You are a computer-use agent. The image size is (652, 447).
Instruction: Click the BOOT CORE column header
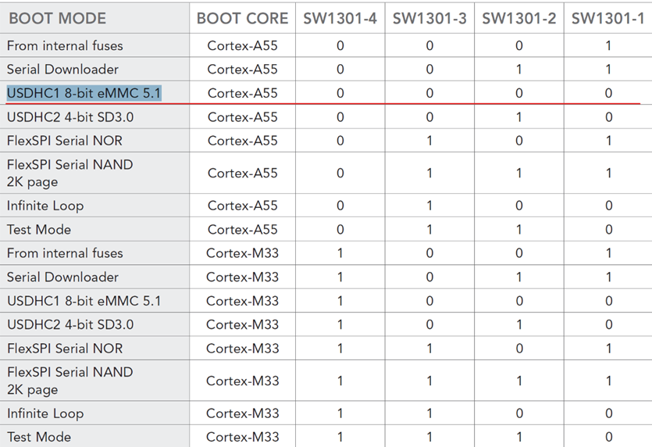pos(242,18)
